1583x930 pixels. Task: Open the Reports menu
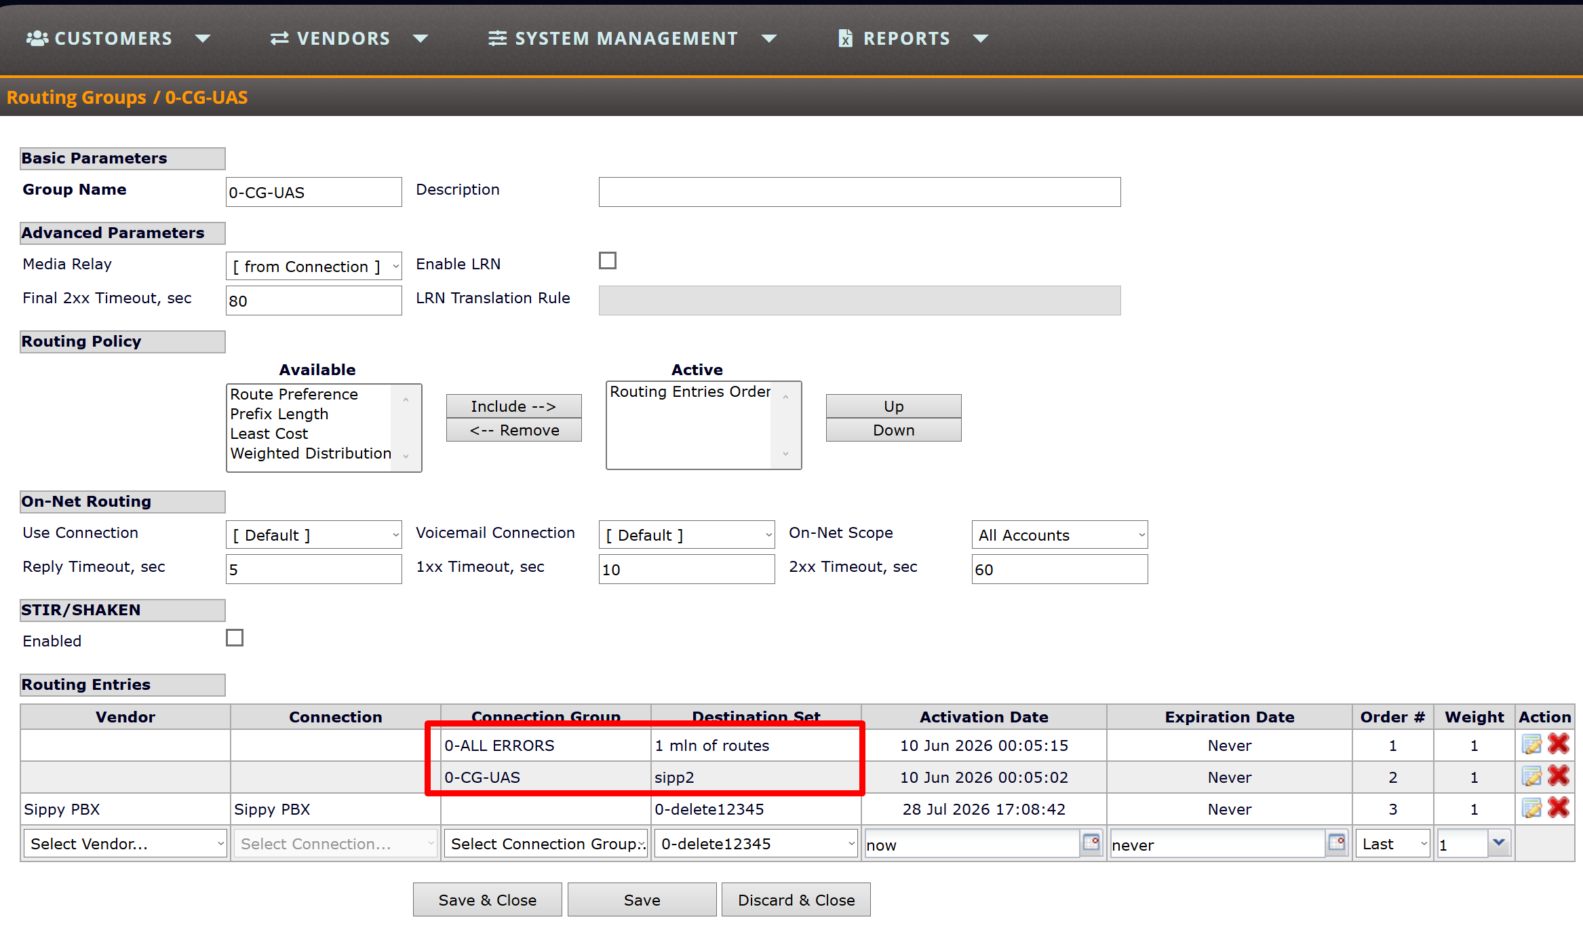coord(912,39)
